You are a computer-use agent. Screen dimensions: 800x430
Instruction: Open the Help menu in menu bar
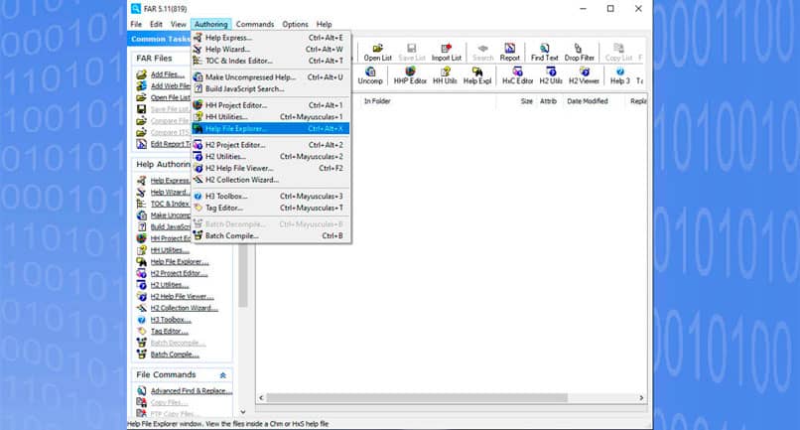click(x=324, y=24)
